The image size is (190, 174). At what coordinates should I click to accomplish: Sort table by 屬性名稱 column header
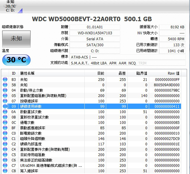point(51,73)
